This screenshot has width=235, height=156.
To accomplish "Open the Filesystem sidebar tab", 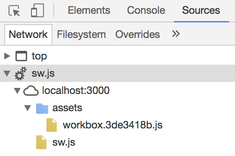I will pyautogui.click(x=81, y=34).
